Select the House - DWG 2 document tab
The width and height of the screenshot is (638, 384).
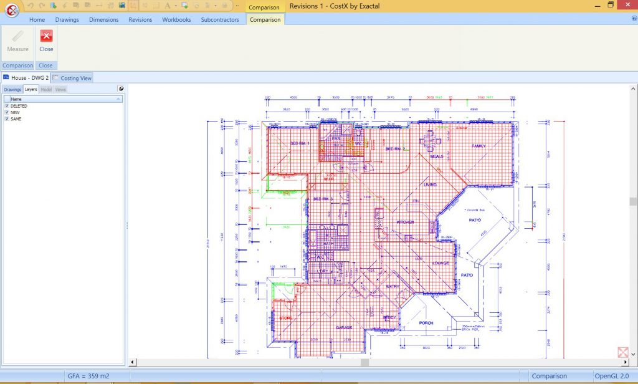(26, 78)
